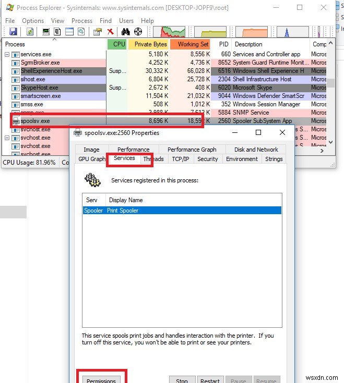
Task: Switch to the TCP/IP tab
Action: tap(181, 159)
